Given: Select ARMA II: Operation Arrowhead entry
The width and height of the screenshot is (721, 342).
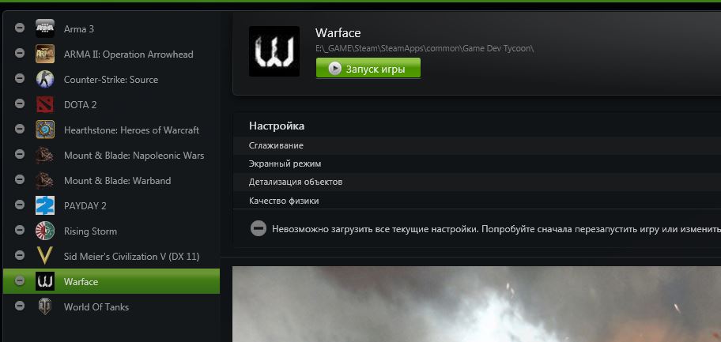Looking at the screenshot, I should tap(111, 54).
